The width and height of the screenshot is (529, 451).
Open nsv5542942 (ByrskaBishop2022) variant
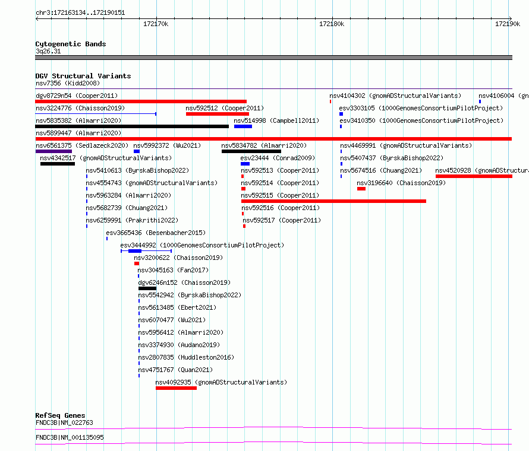pyautogui.click(x=190, y=295)
